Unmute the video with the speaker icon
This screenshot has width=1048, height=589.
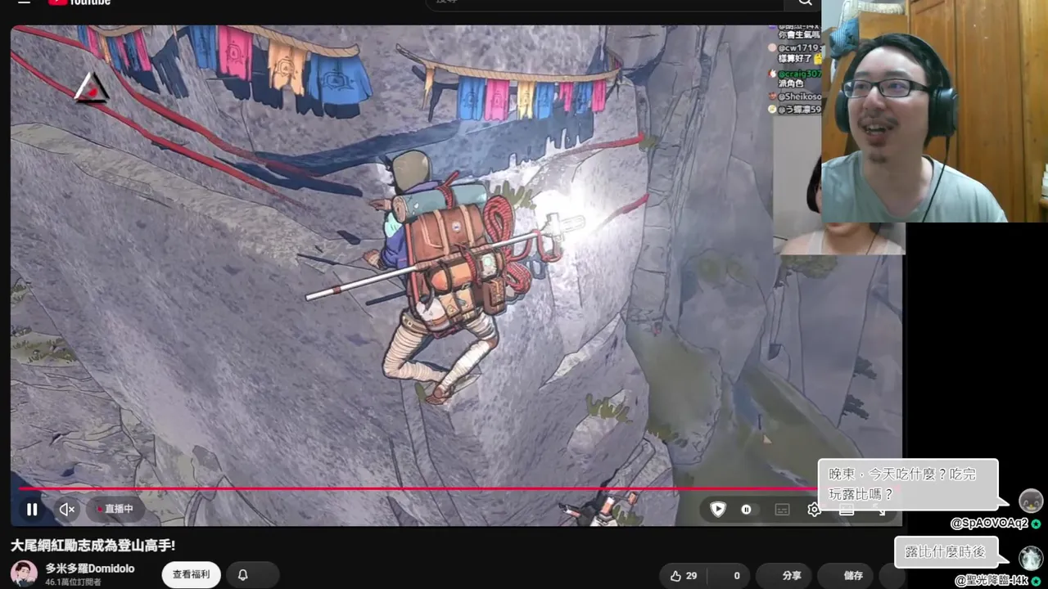click(x=67, y=510)
